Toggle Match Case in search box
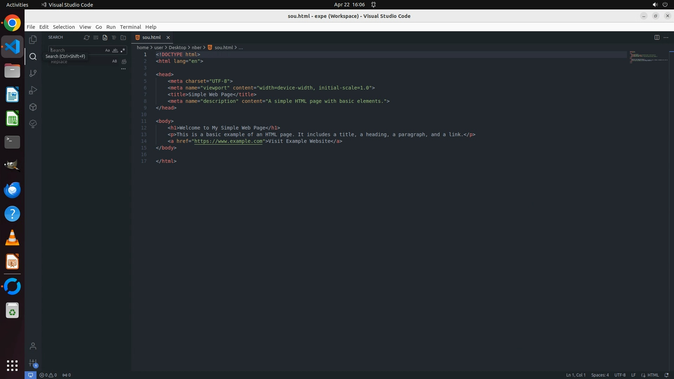The height and width of the screenshot is (379, 674). [x=107, y=50]
